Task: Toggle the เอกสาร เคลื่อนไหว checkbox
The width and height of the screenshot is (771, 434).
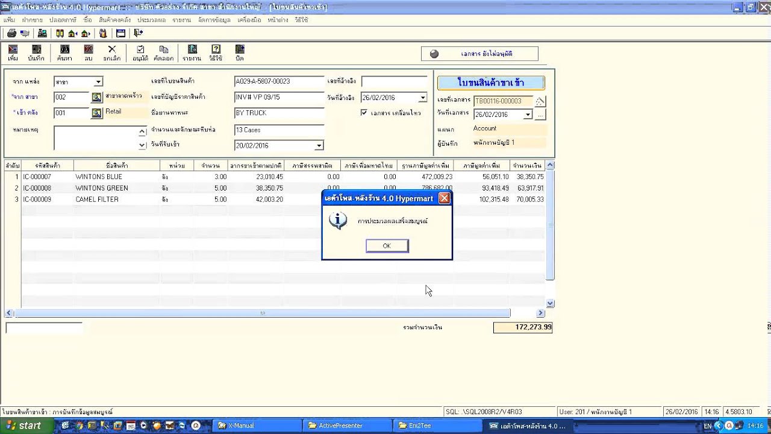Action: [x=364, y=113]
